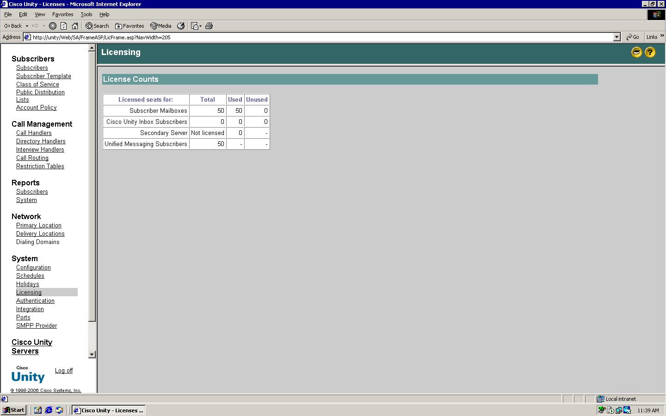Screen dimensions: 666x416
Task: Open Interview Handlers link
Action: tap(40, 149)
